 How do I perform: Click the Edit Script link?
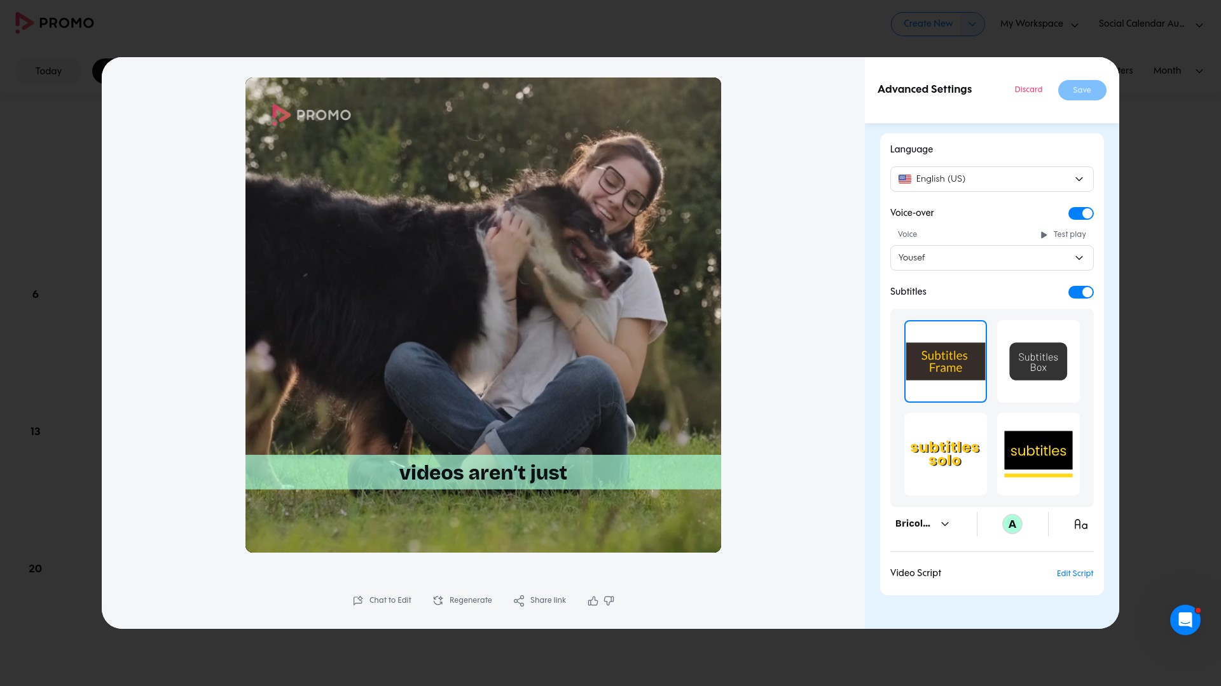pos(1075,574)
